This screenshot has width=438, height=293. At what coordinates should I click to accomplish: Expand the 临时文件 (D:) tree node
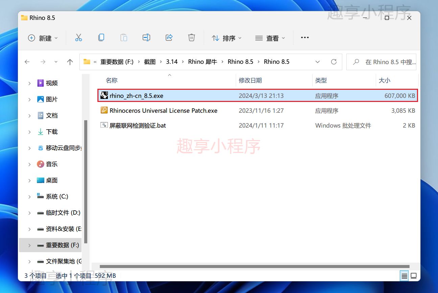pyautogui.click(x=29, y=213)
